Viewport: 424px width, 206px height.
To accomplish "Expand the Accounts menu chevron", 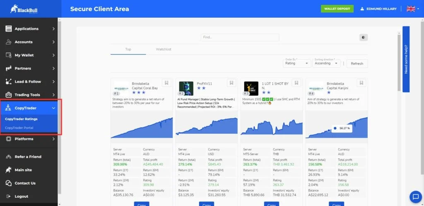I will coord(53,42).
